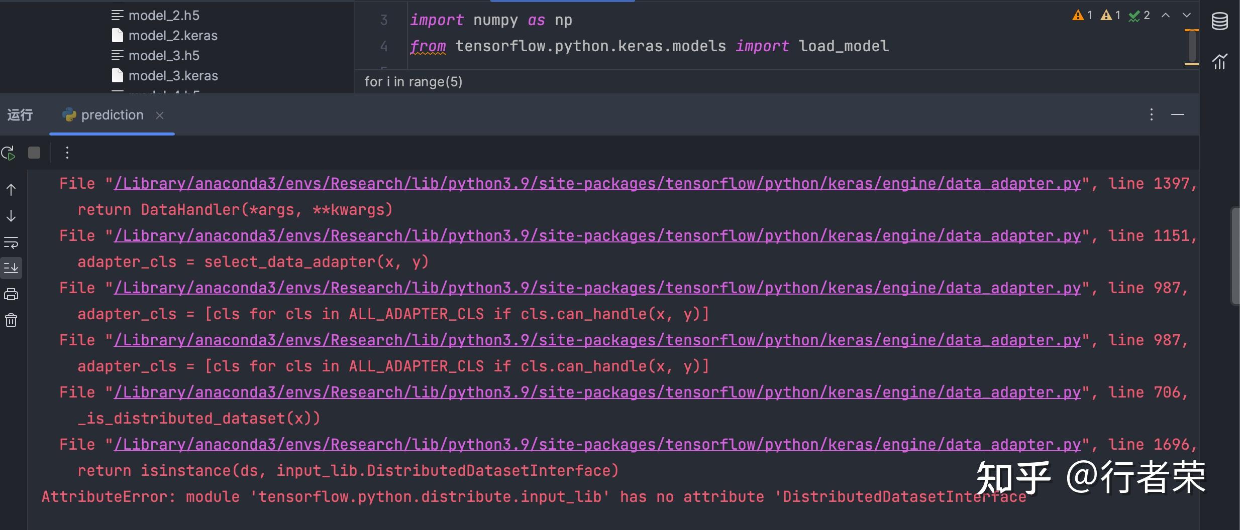Select the prediction run tab
This screenshot has width=1240, height=530.
102,115
